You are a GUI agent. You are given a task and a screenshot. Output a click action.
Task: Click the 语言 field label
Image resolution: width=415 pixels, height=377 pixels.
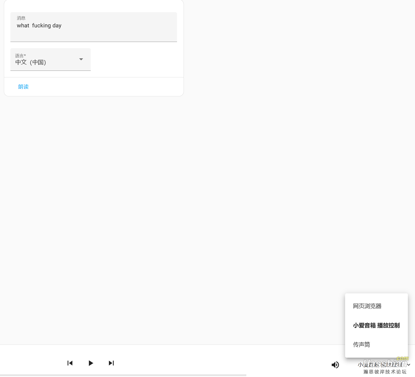tap(20, 56)
